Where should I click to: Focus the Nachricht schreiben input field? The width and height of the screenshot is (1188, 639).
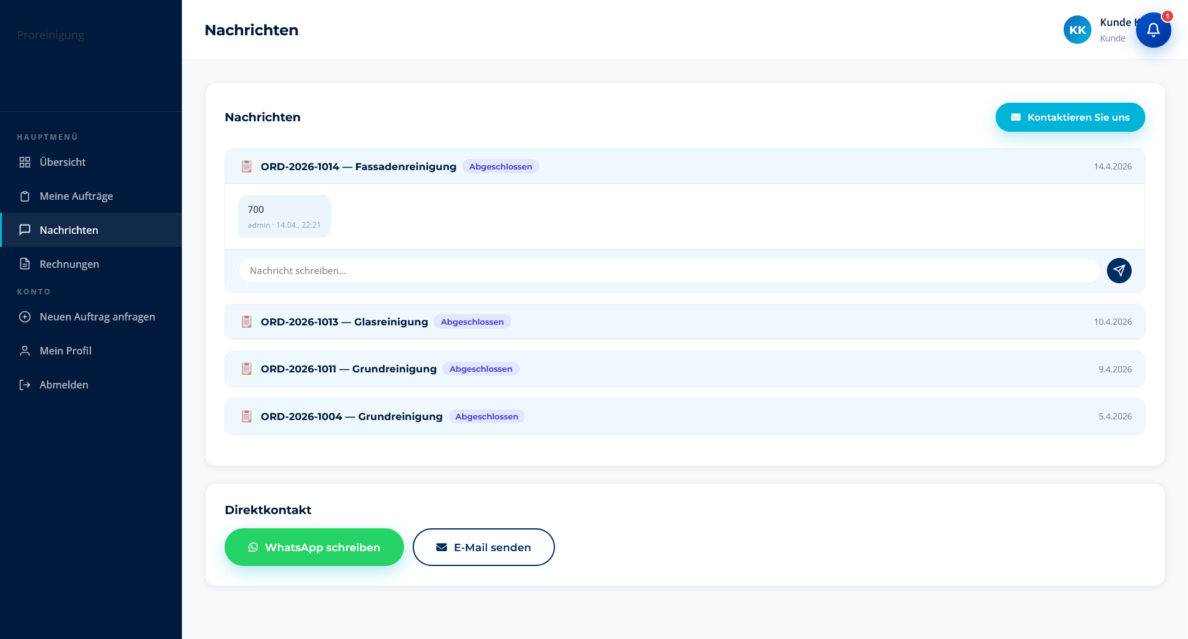669,270
